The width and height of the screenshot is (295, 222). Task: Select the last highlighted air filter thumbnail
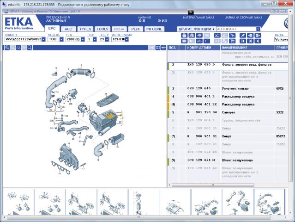(x=269, y=202)
